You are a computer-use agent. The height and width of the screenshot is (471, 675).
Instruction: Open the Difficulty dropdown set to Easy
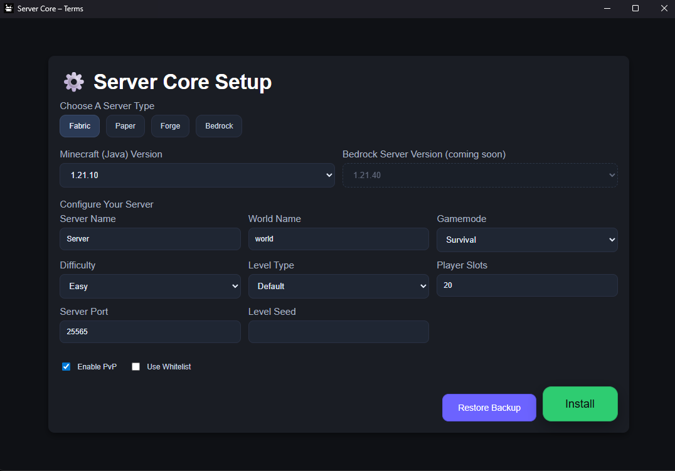pos(150,286)
